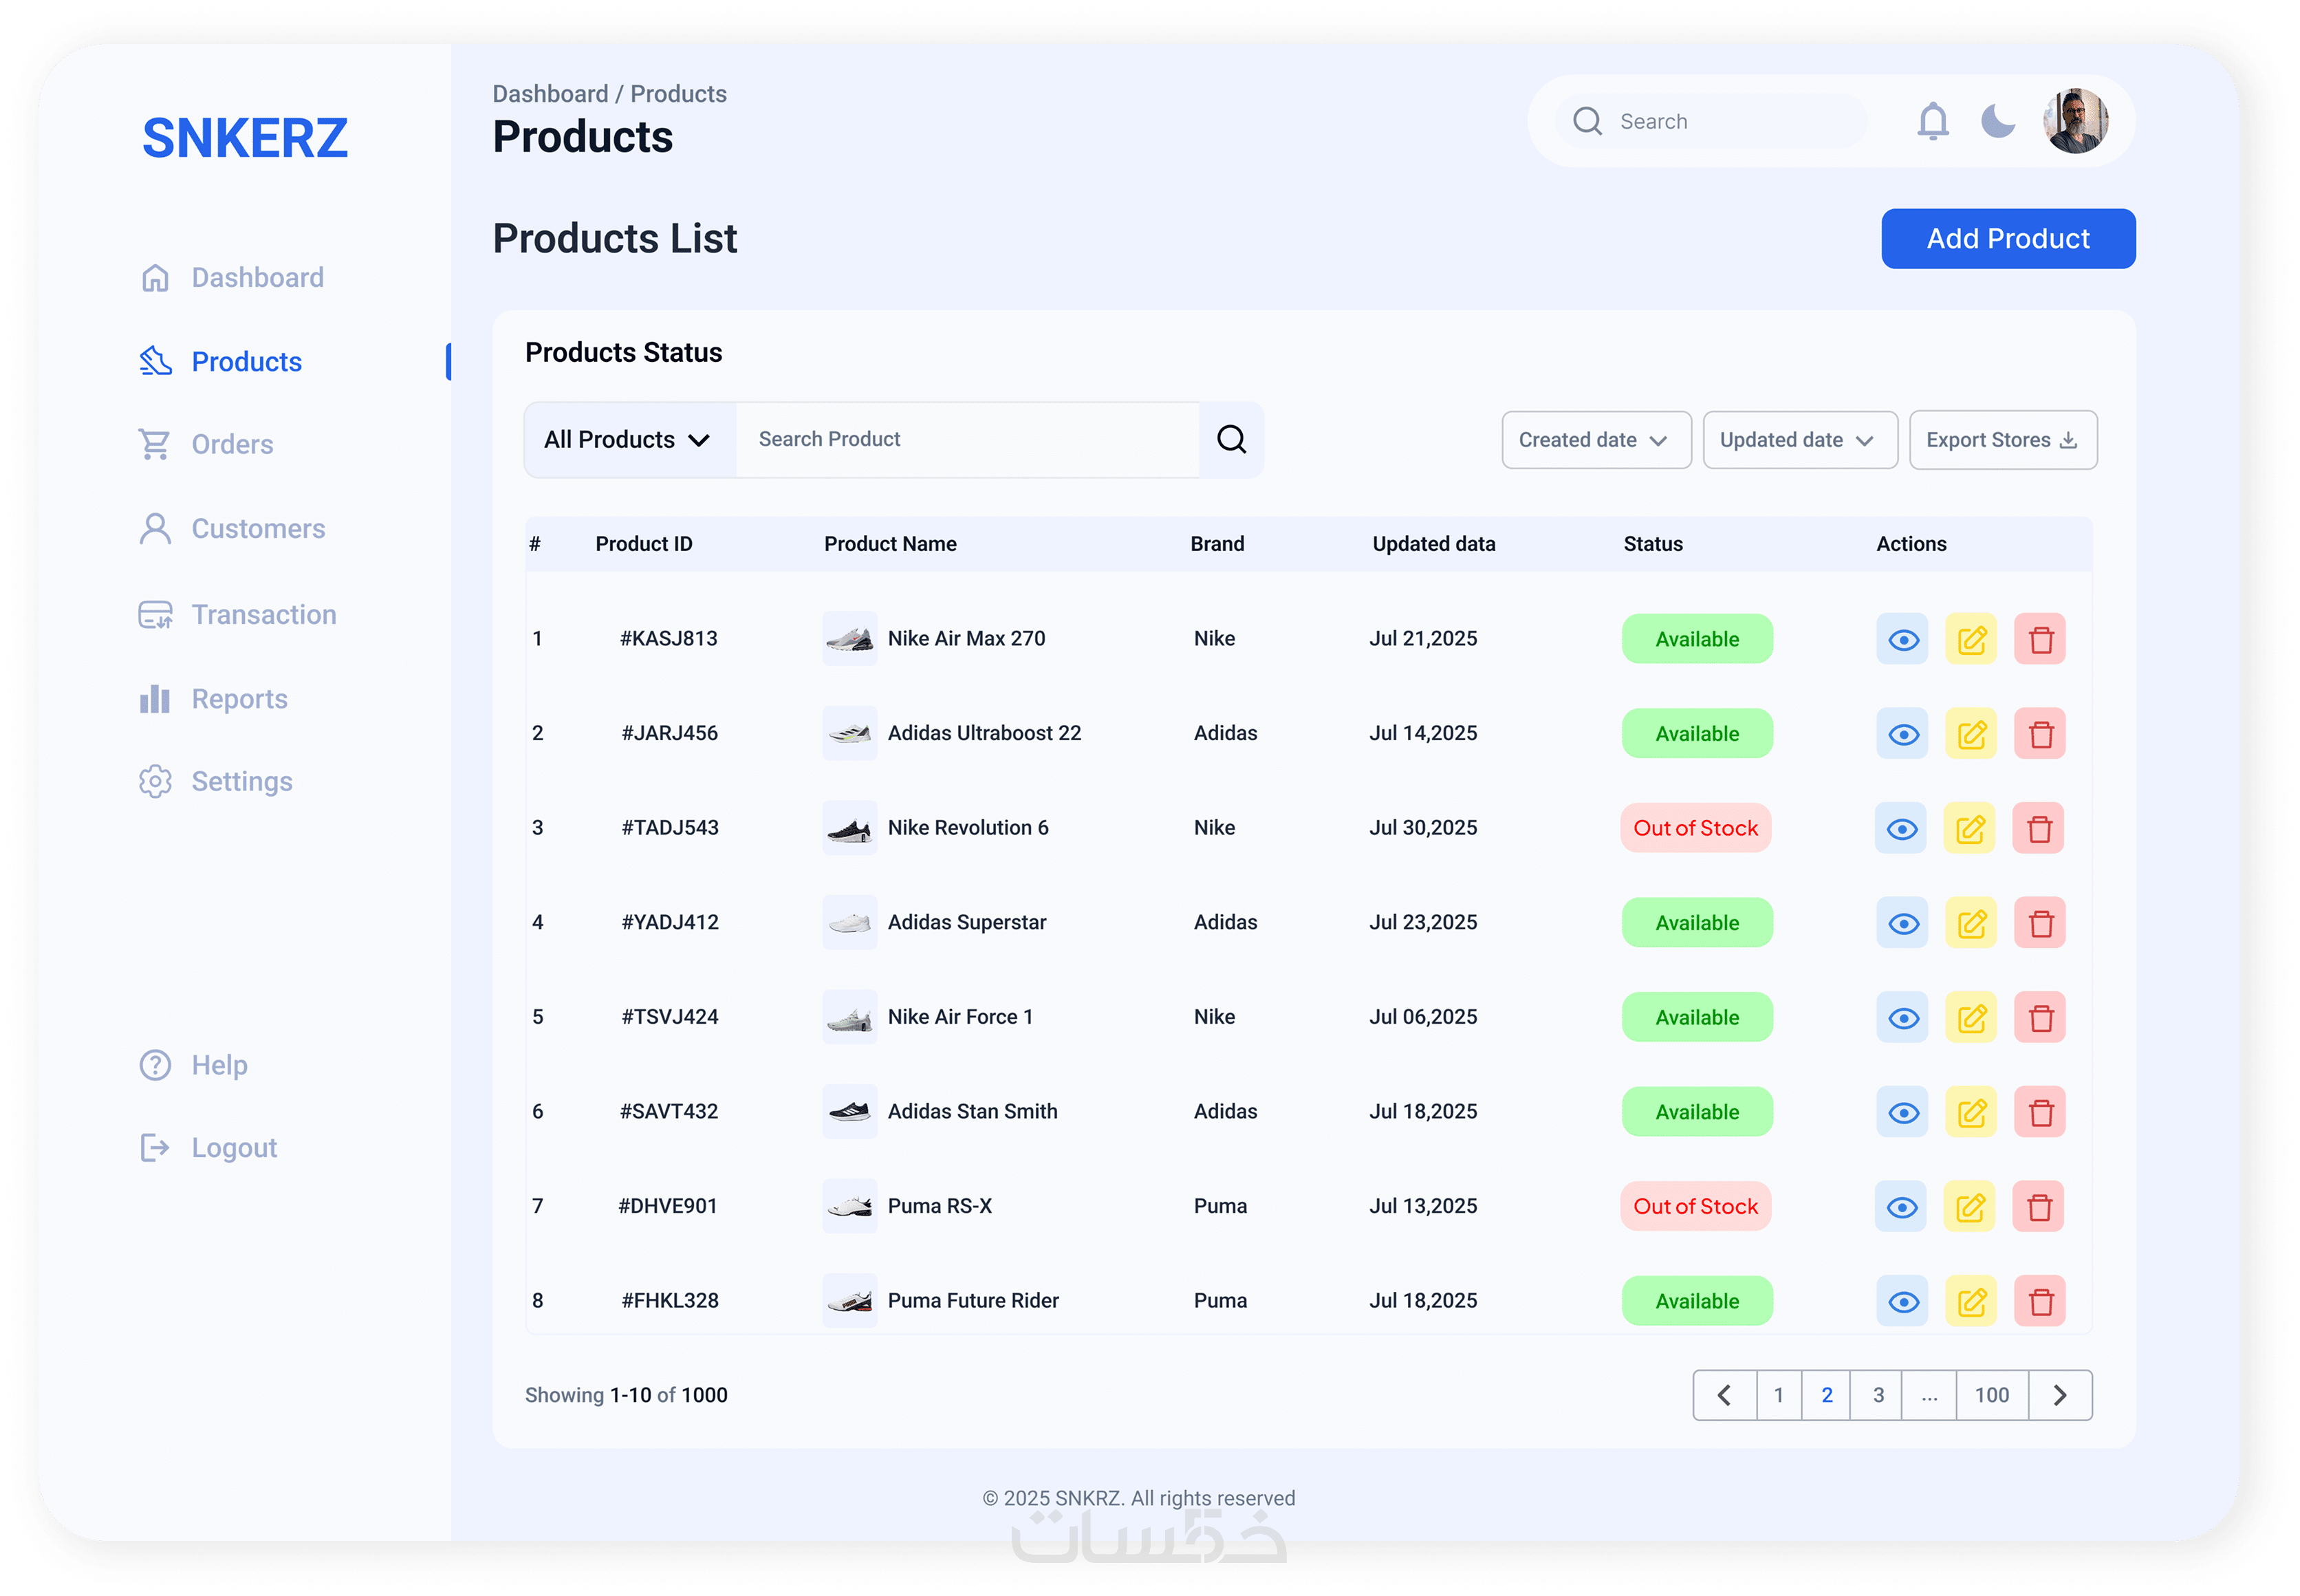The image size is (2300, 1596).
Task: Edit the Puma RS-X product
Action: click(1969, 1207)
